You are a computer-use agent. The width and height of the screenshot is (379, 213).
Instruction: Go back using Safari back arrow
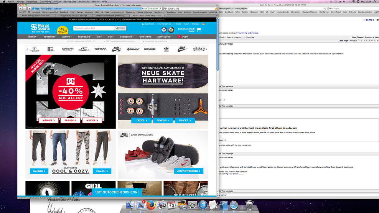[20, 9]
